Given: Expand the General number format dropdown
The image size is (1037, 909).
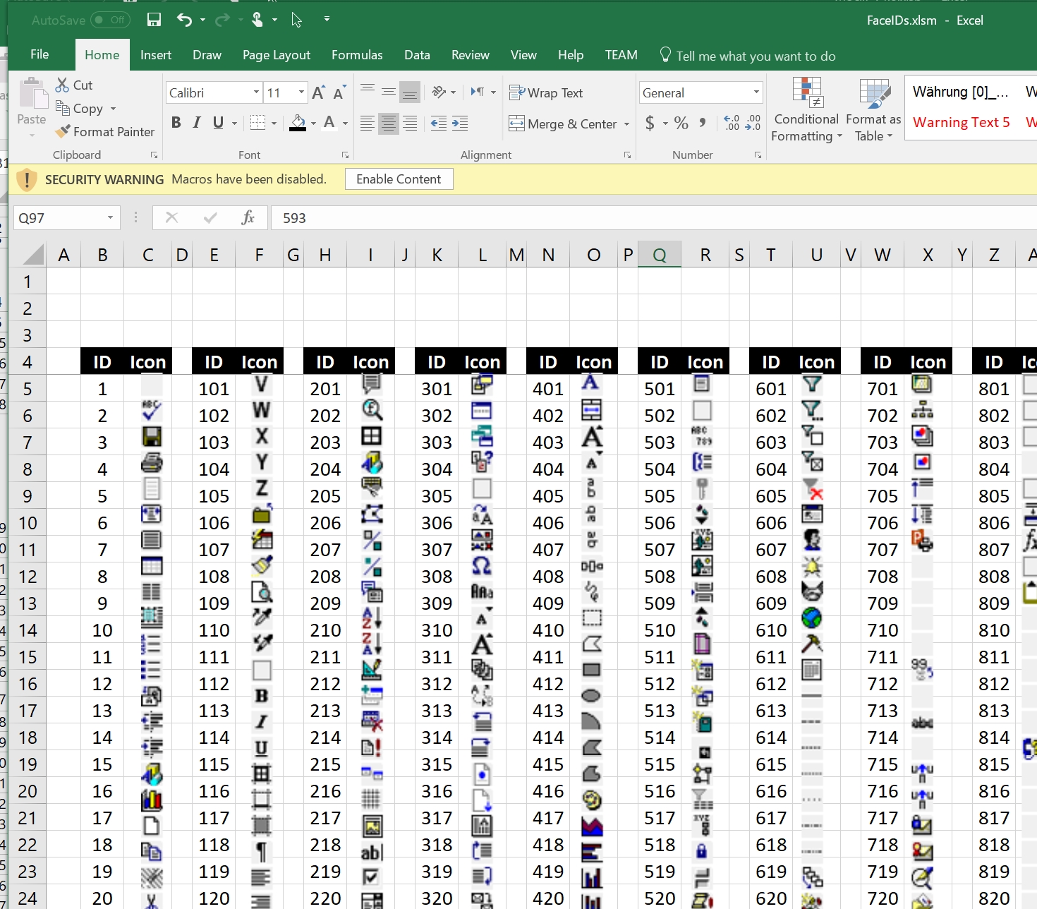Looking at the screenshot, I should point(756,92).
